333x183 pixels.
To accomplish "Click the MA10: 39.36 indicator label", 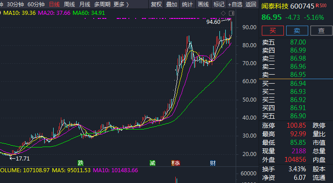I will click(19, 13).
